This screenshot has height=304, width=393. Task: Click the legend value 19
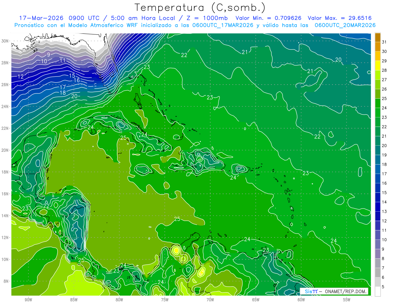tap(384, 155)
